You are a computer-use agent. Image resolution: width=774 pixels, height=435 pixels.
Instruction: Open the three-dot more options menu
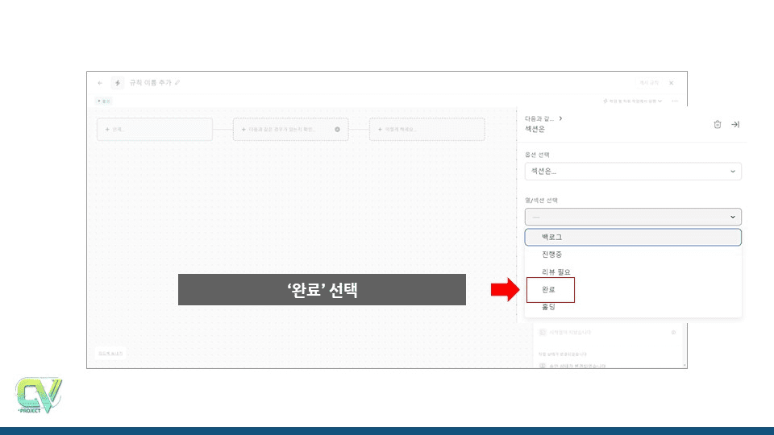click(x=675, y=101)
